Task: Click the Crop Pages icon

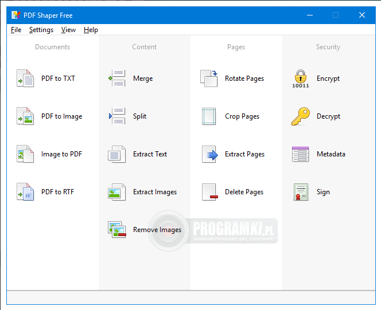Action: [x=209, y=116]
